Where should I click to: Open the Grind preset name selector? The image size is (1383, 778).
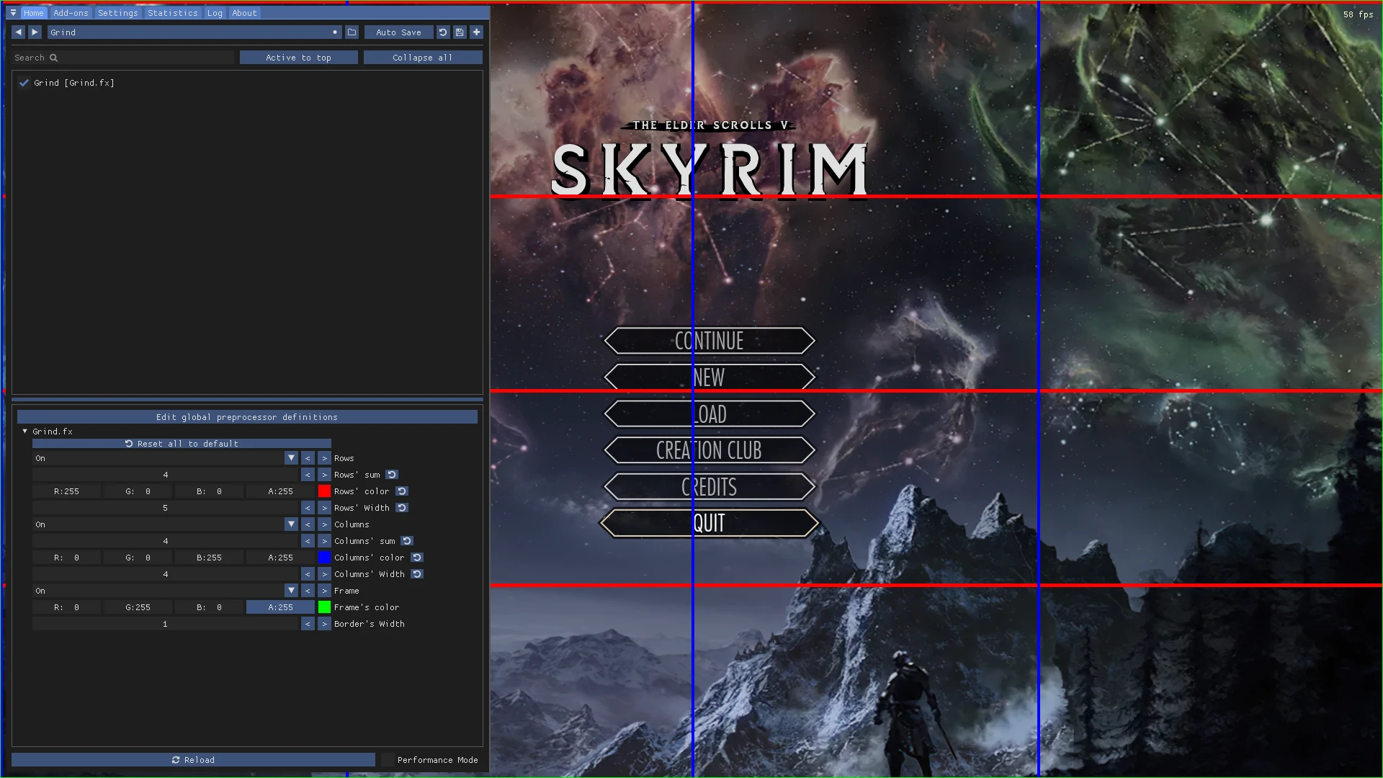pos(194,32)
